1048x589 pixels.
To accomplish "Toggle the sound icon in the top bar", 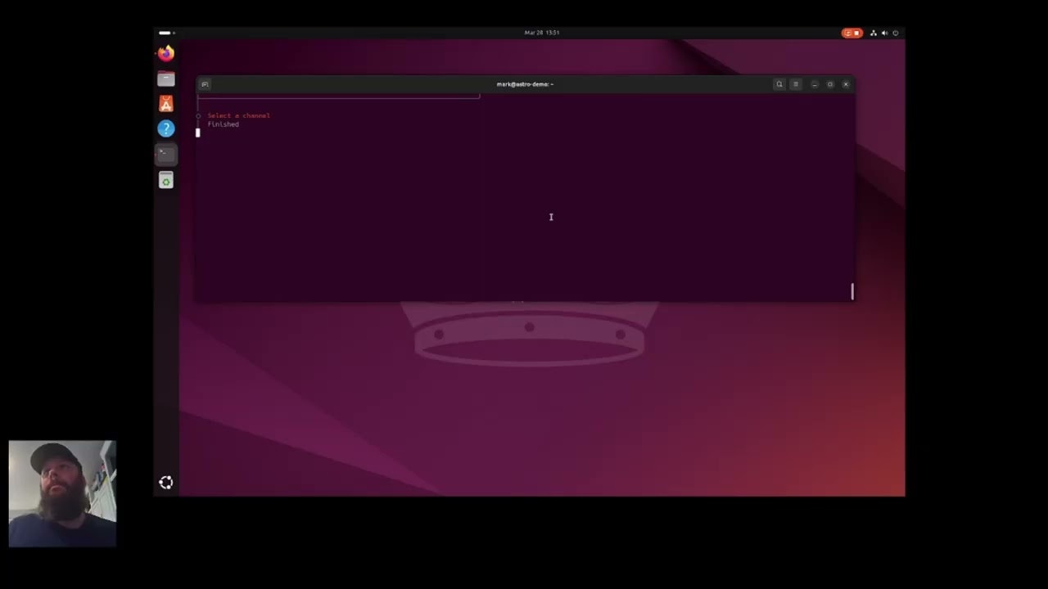I will (885, 33).
